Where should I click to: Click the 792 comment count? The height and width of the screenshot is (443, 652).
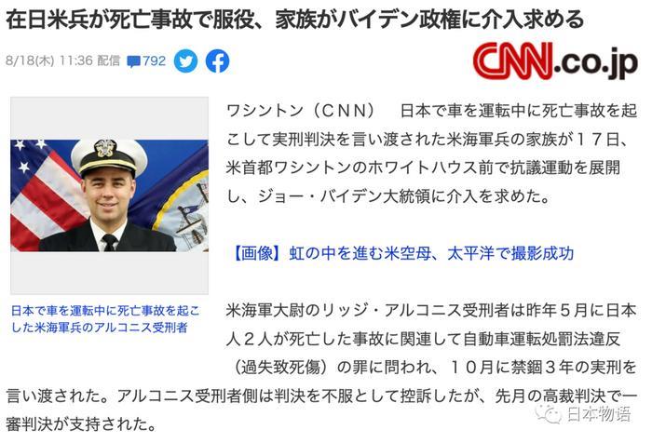[155, 61]
